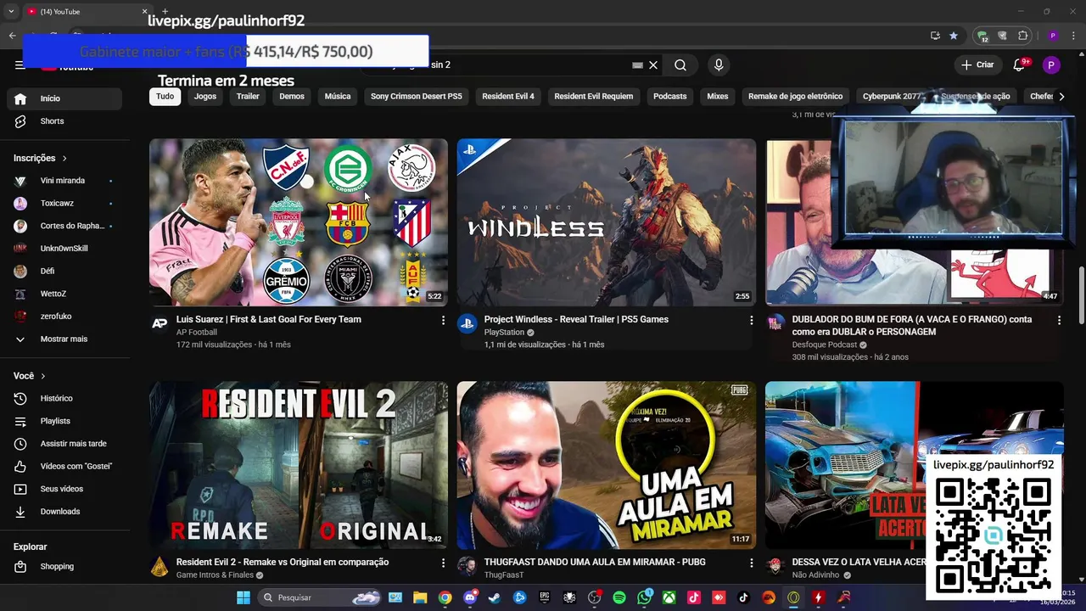Expand the Você section arrow

pos(43,376)
